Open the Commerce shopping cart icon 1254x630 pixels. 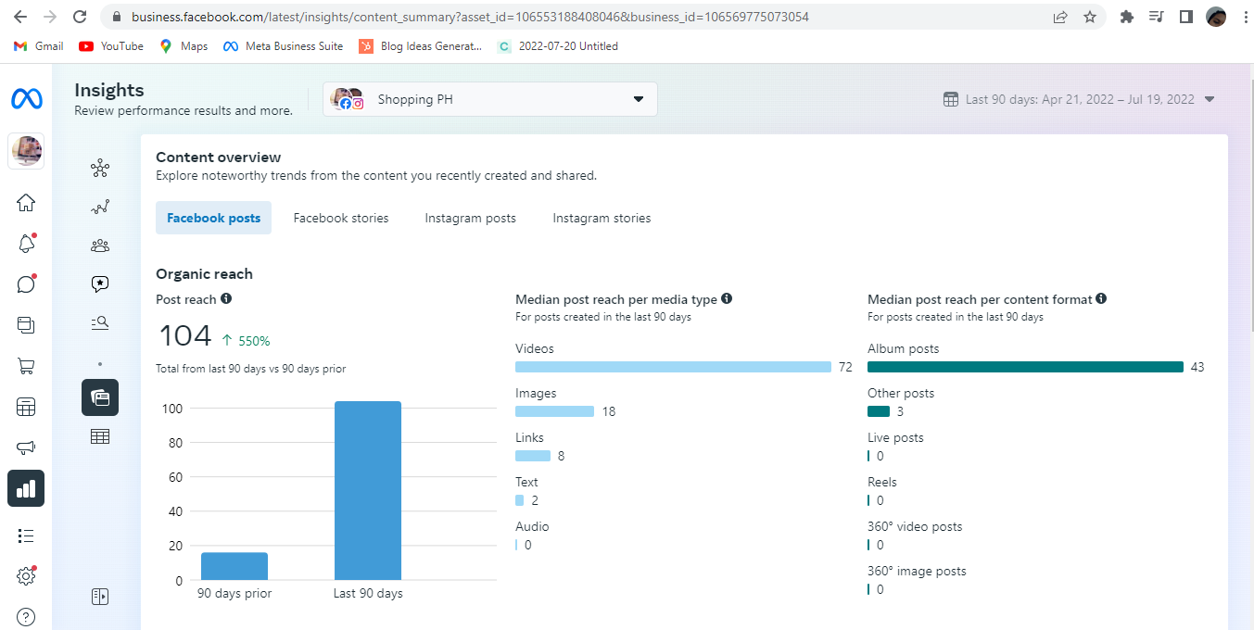click(x=26, y=366)
